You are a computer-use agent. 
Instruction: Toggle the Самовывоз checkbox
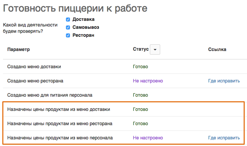tap(68, 27)
